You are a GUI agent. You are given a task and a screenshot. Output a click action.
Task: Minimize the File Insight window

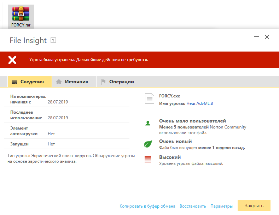pyautogui.click(x=256, y=37)
